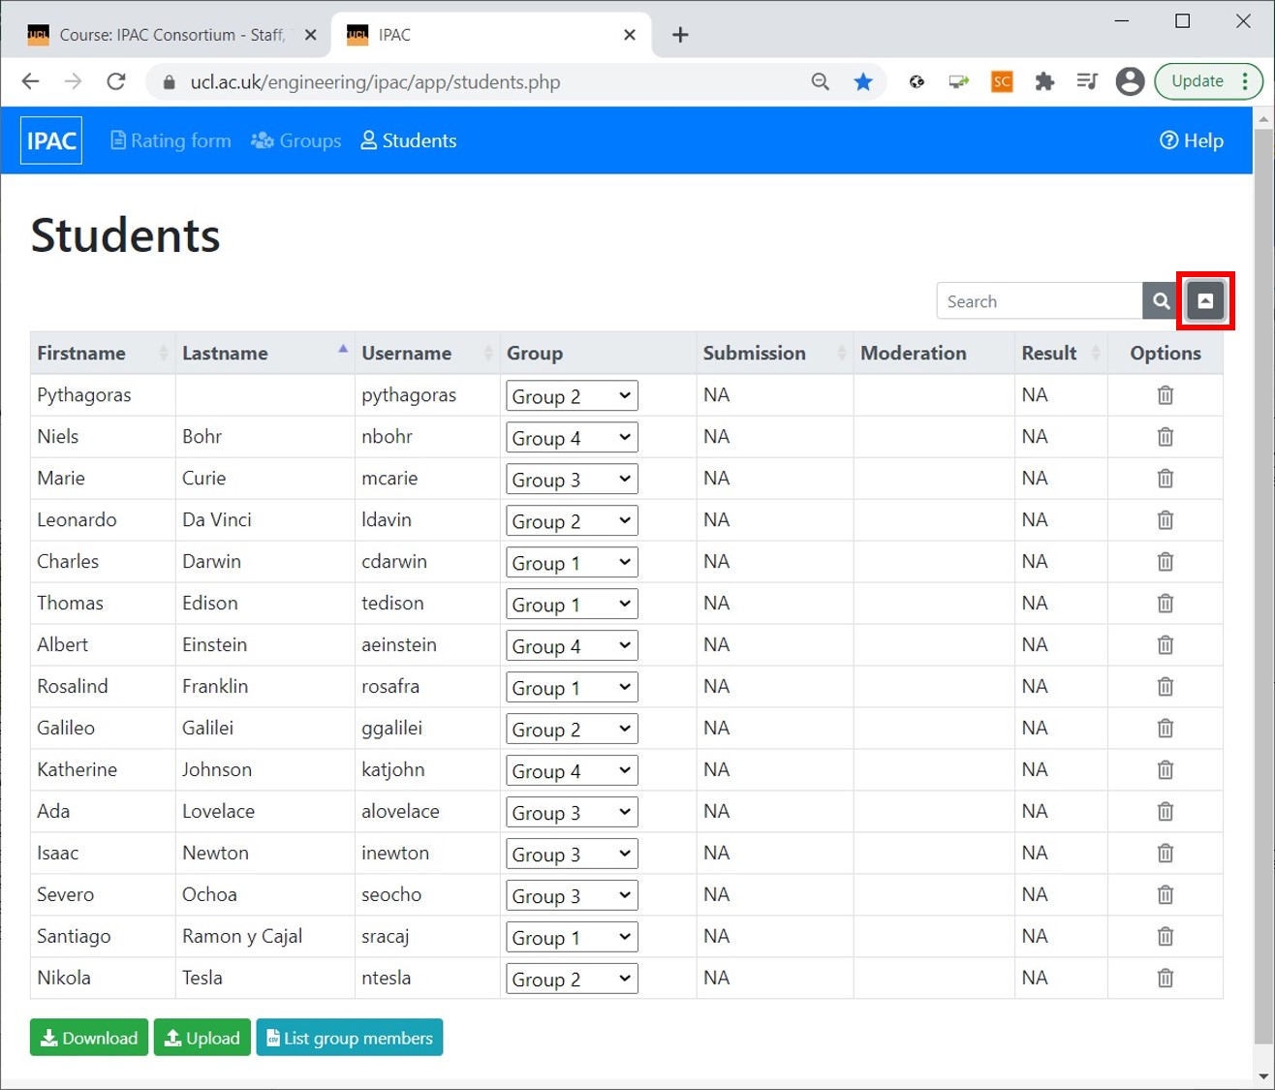The width and height of the screenshot is (1275, 1090).
Task: Open group dropdown for Pythagoras
Action: click(572, 395)
